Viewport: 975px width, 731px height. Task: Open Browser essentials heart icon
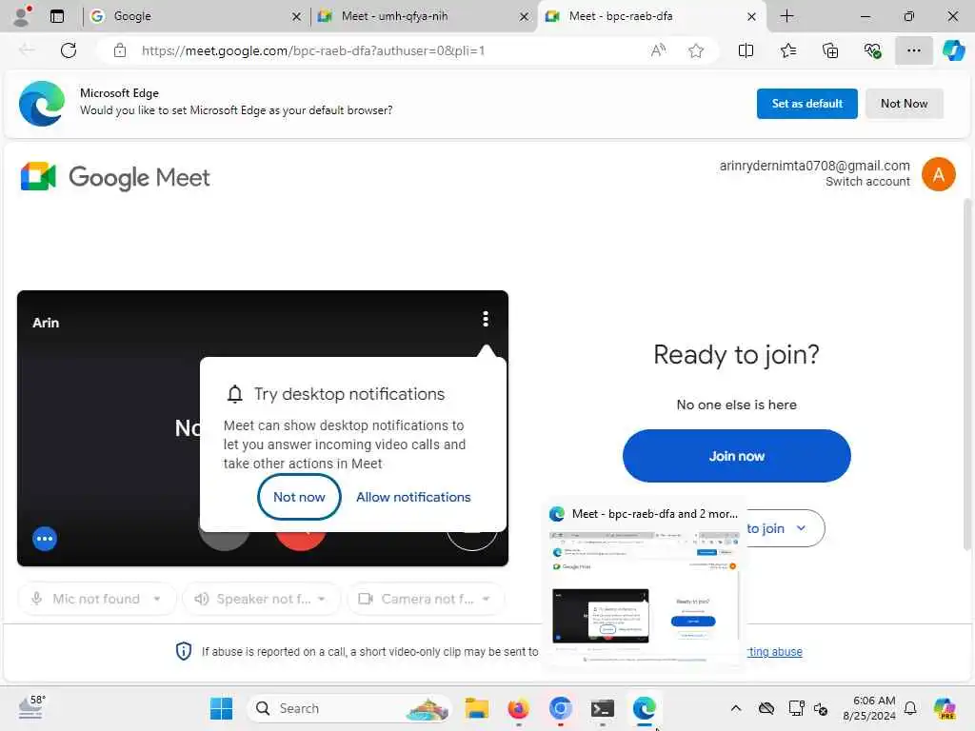872,50
